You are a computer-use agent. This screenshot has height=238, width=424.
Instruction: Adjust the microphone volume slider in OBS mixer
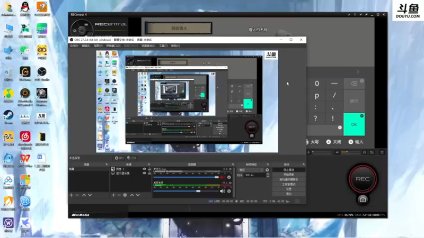point(186,177)
